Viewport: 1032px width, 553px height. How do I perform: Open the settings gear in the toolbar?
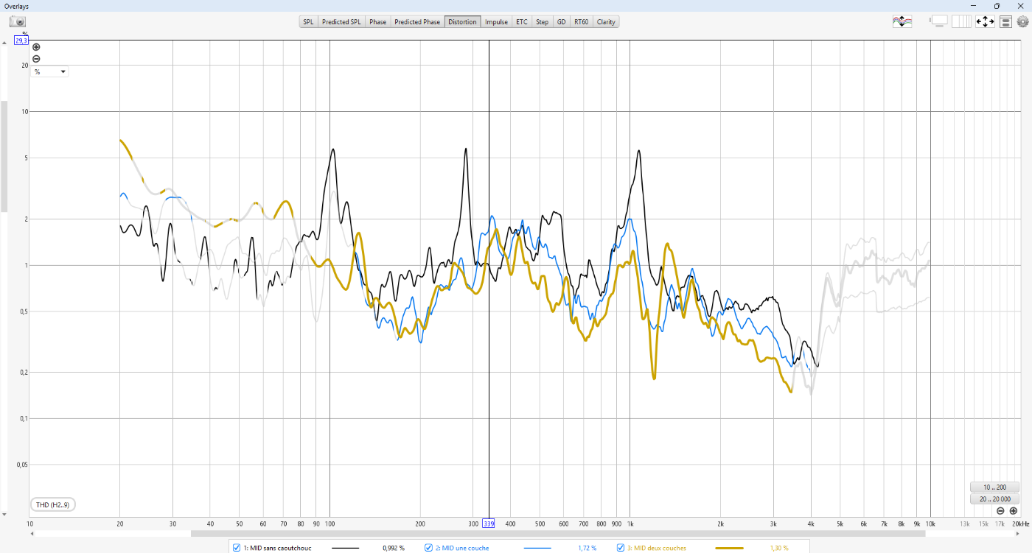1022,22
